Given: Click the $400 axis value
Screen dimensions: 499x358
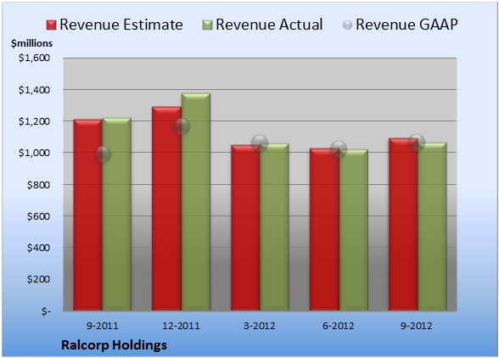Looking at the screenshot, I should [38, 248].
